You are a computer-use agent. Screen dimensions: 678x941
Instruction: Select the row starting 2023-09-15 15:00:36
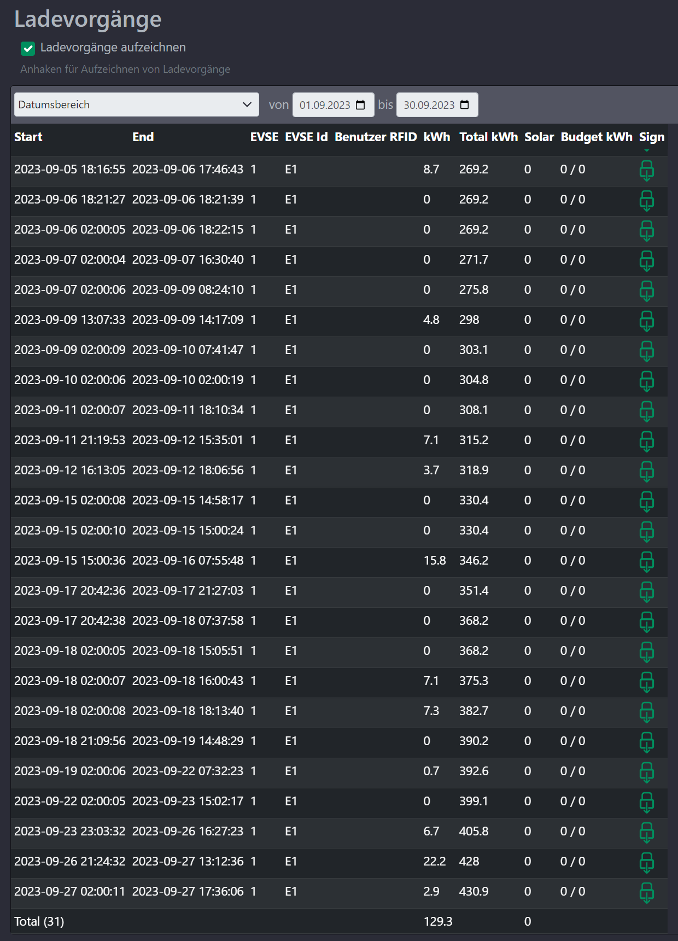coord(339,561)
